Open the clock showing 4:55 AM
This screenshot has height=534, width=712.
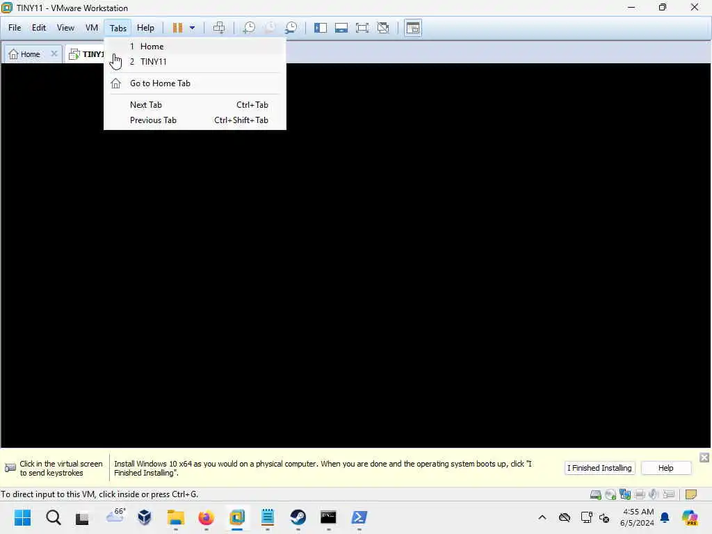click(x=638, y=517)
